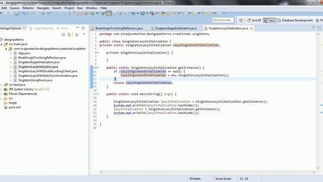
Task: Select SingletonLazyWithStaticSynchronization.java file
Action: [x=47, y=76]
